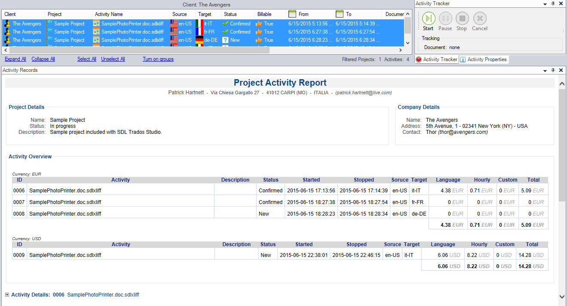Stop the activity tracker
Viewport: 567px width, 306px height.
coord(462,19)
